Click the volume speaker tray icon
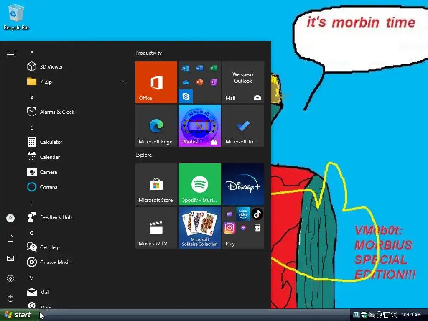 pyautogui.click(x=394, y=315)
